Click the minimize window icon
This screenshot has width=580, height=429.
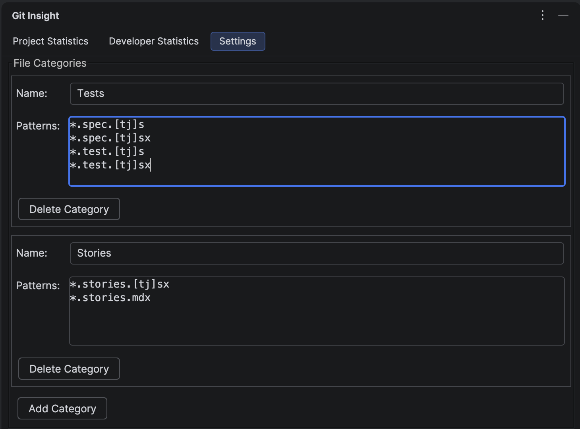coord(563,16)
